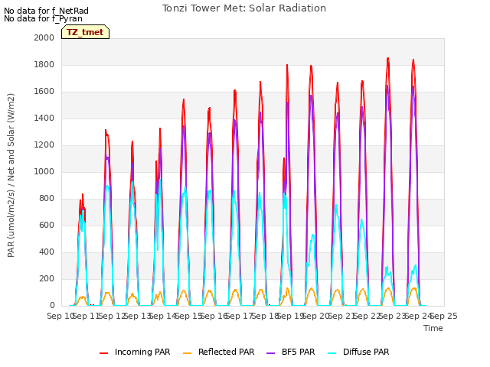Select the Incoming PAR legend label

pos(142,352)
